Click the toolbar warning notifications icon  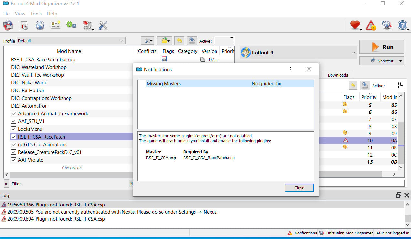371,25
